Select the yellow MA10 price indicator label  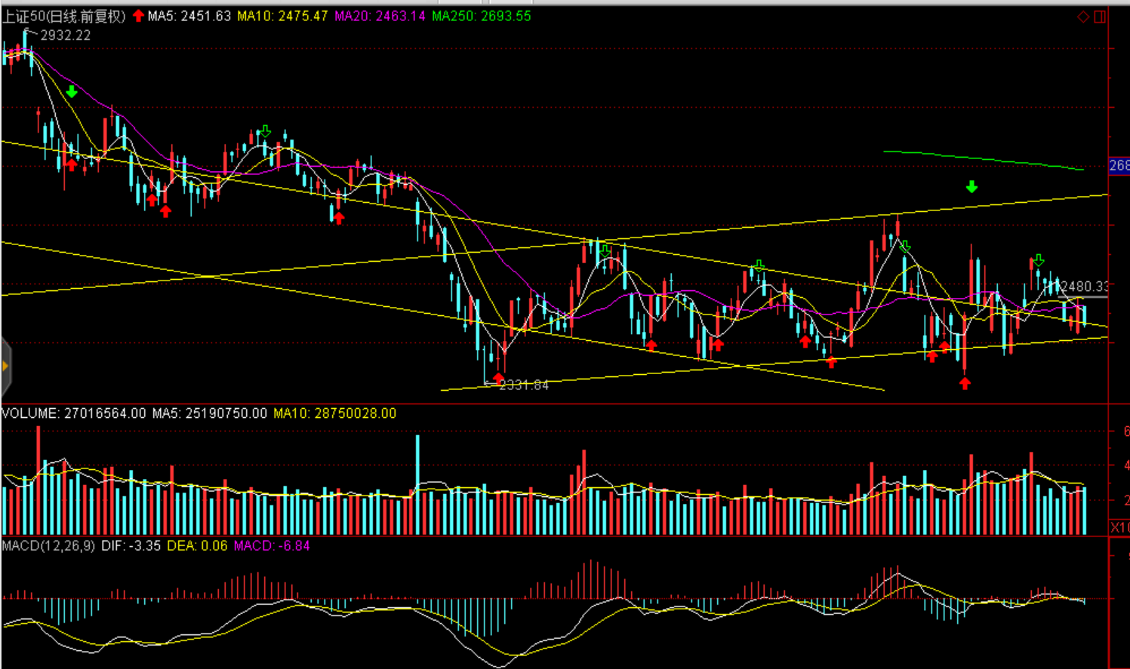pos(282,17)
